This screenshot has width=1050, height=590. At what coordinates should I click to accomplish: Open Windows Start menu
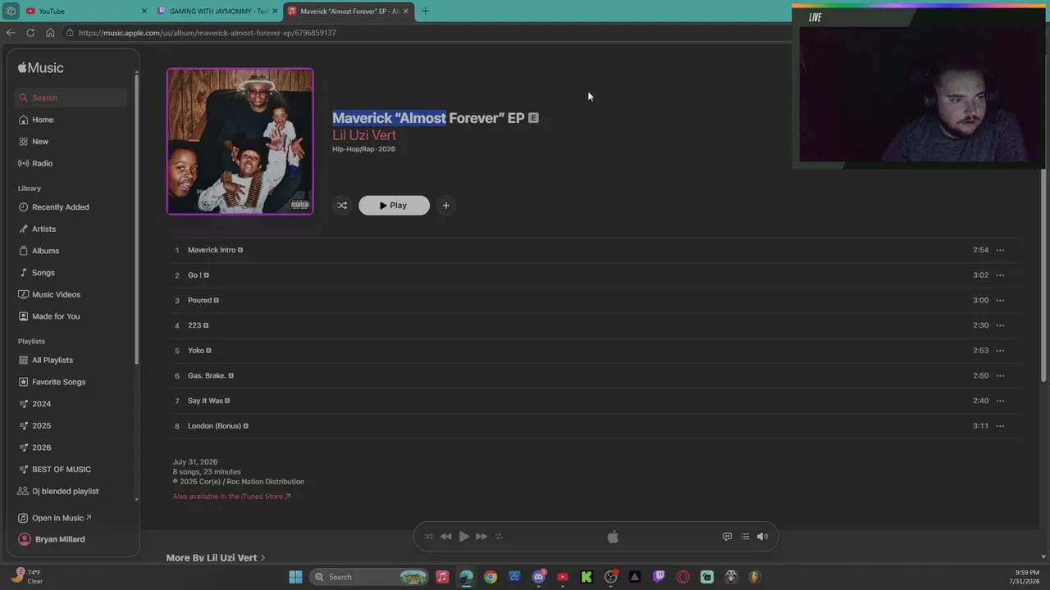(295, 577)
